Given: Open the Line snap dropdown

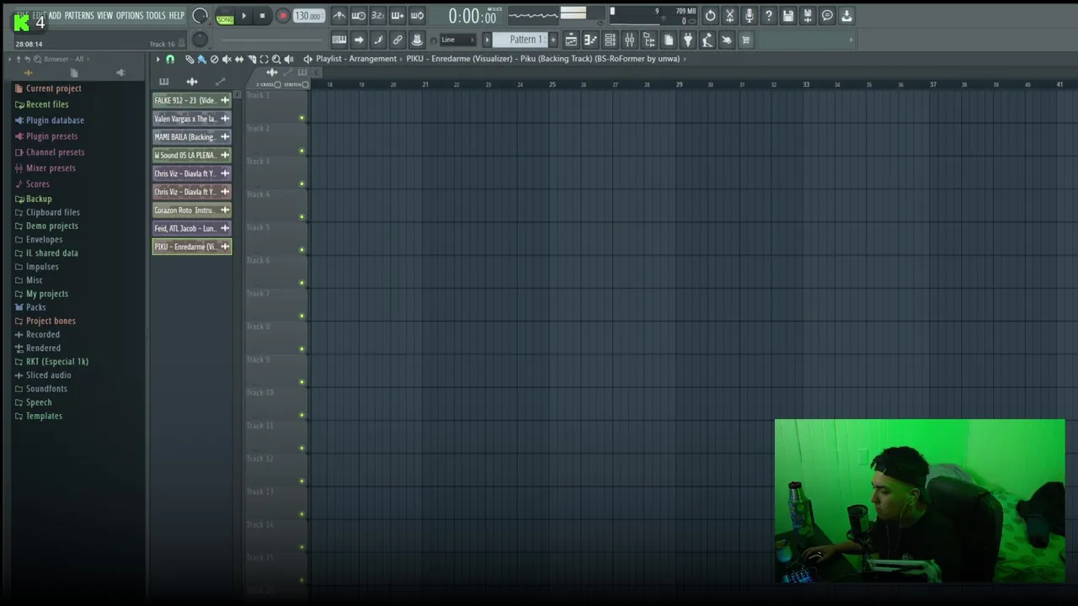Looking at the screenshot, I should (458, 40).
